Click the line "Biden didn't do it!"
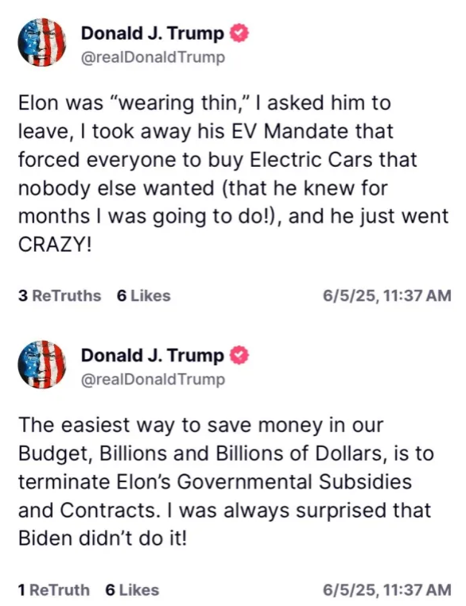The image size is (466, 606). pos(103,538)
